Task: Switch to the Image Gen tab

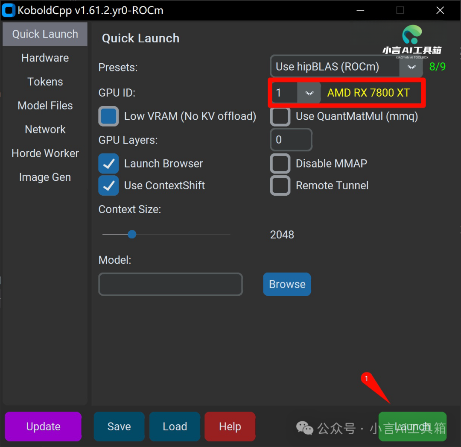Action: coord(45,177)
